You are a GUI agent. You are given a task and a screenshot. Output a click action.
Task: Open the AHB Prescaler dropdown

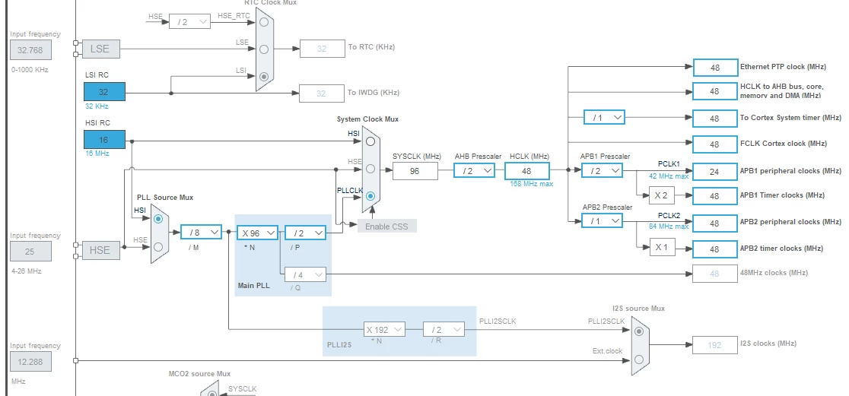(474, 171)
